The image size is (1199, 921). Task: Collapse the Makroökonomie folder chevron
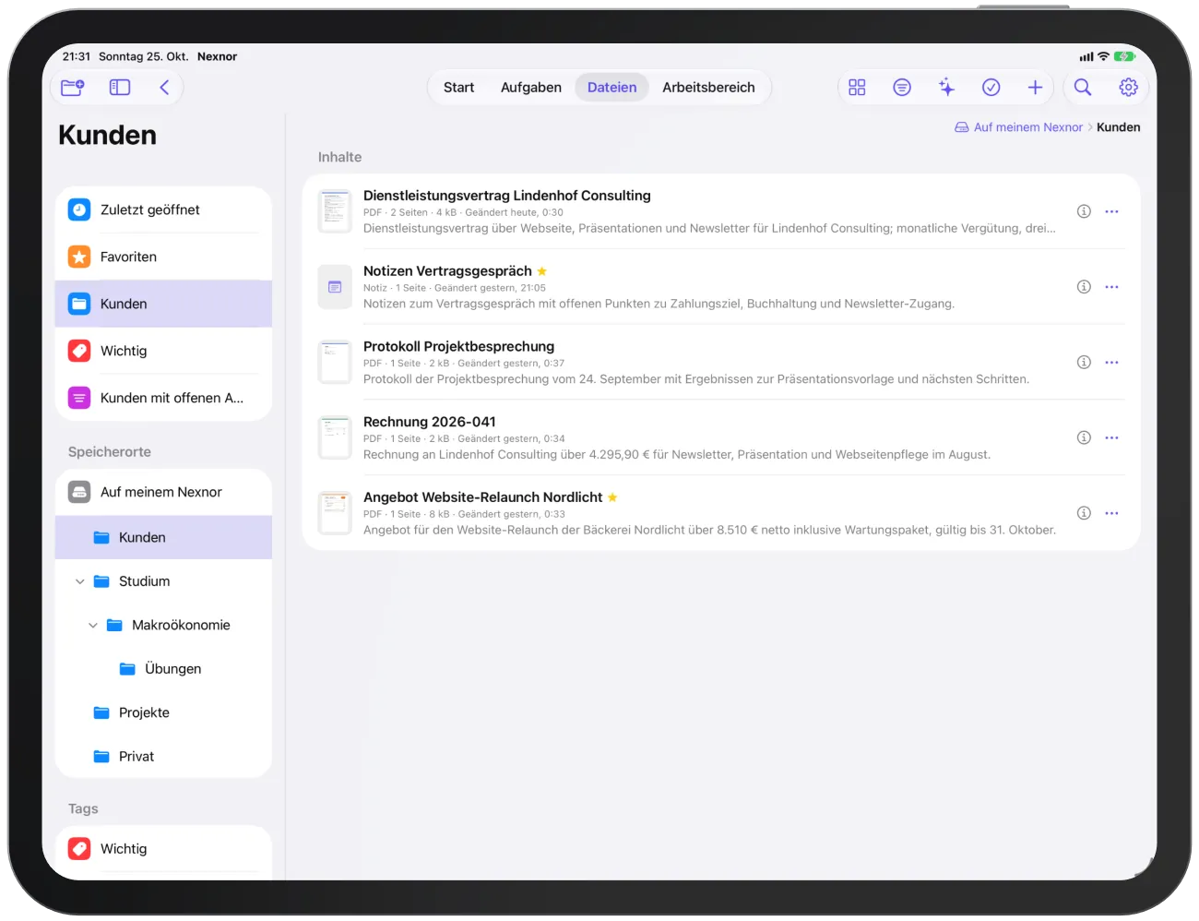[93, 626]
